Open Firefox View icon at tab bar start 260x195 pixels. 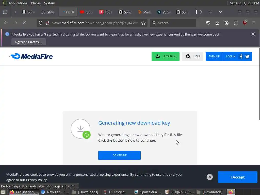[x=5, y=12]
